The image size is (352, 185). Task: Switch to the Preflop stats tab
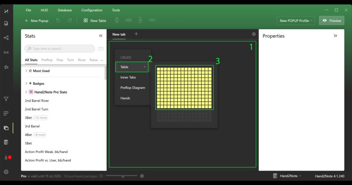click(x=47, y=60)
